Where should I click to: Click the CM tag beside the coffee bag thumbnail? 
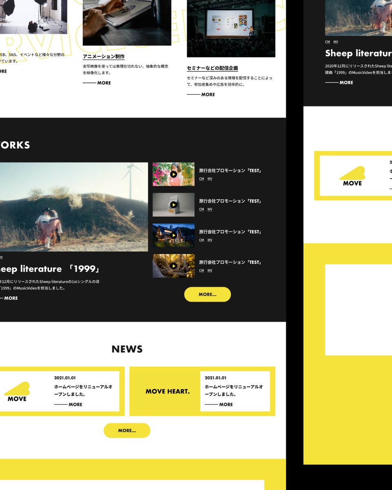point(202,209)
